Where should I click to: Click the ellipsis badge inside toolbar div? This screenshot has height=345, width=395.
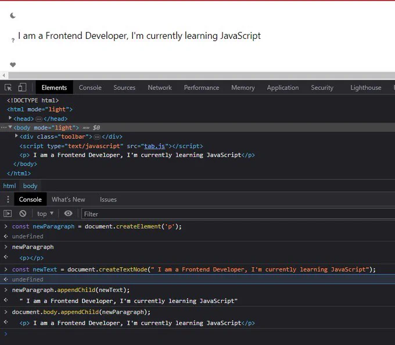[x=97, y=137]
